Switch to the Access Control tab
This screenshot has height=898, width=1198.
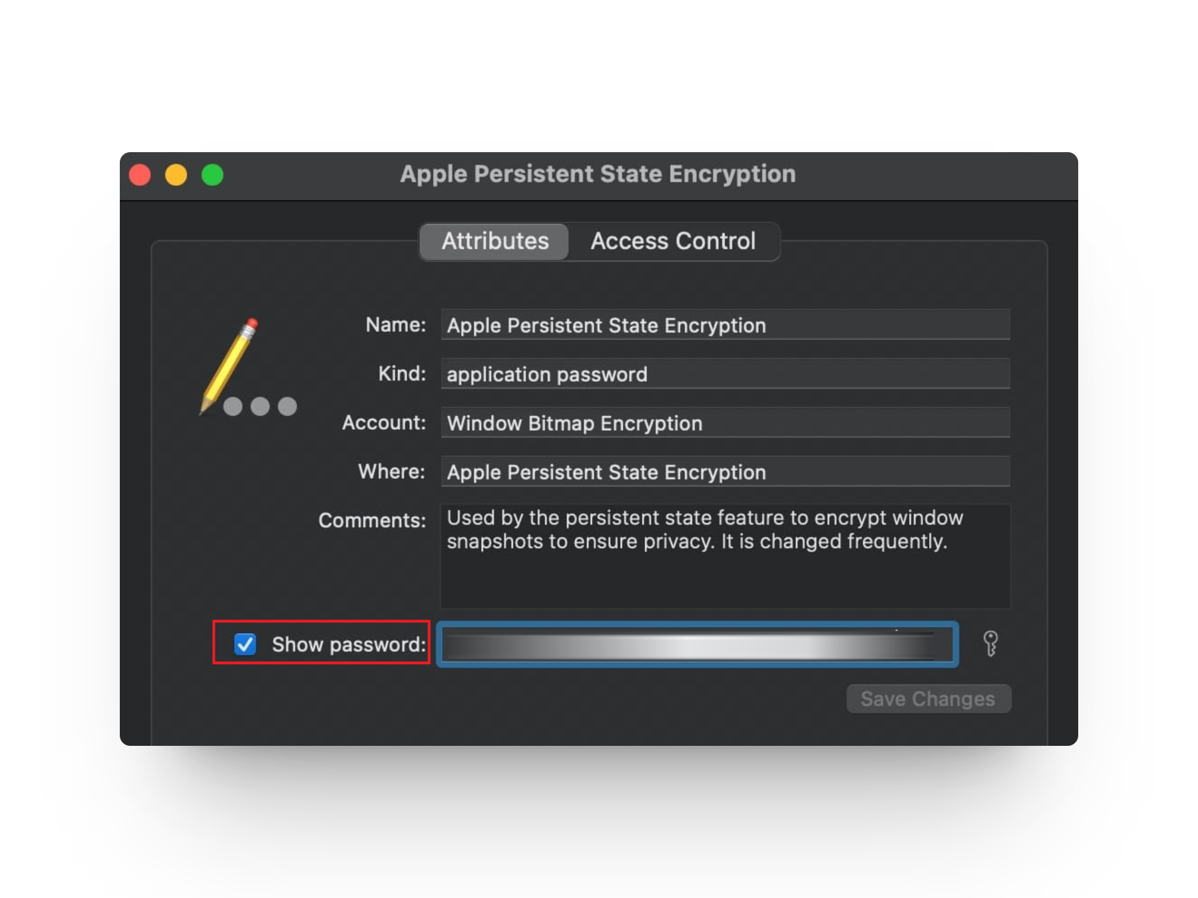[x=674, y=241]
